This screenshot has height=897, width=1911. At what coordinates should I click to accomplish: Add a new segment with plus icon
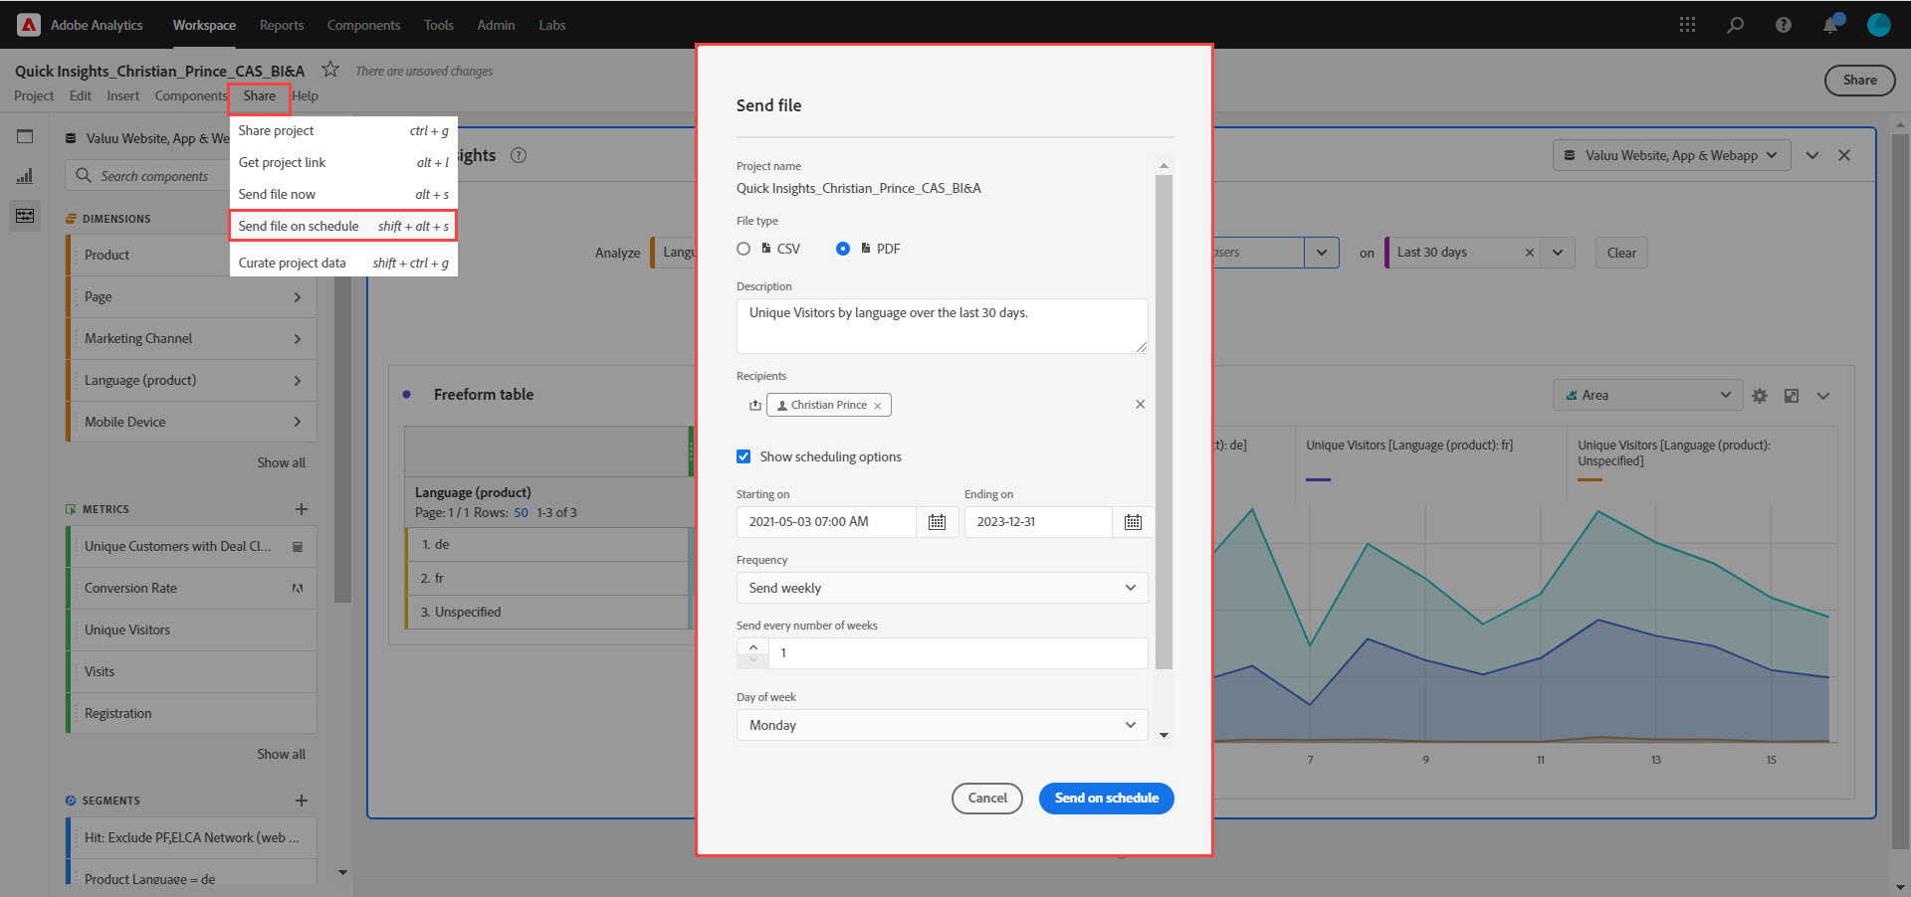(x=302, y=801)
